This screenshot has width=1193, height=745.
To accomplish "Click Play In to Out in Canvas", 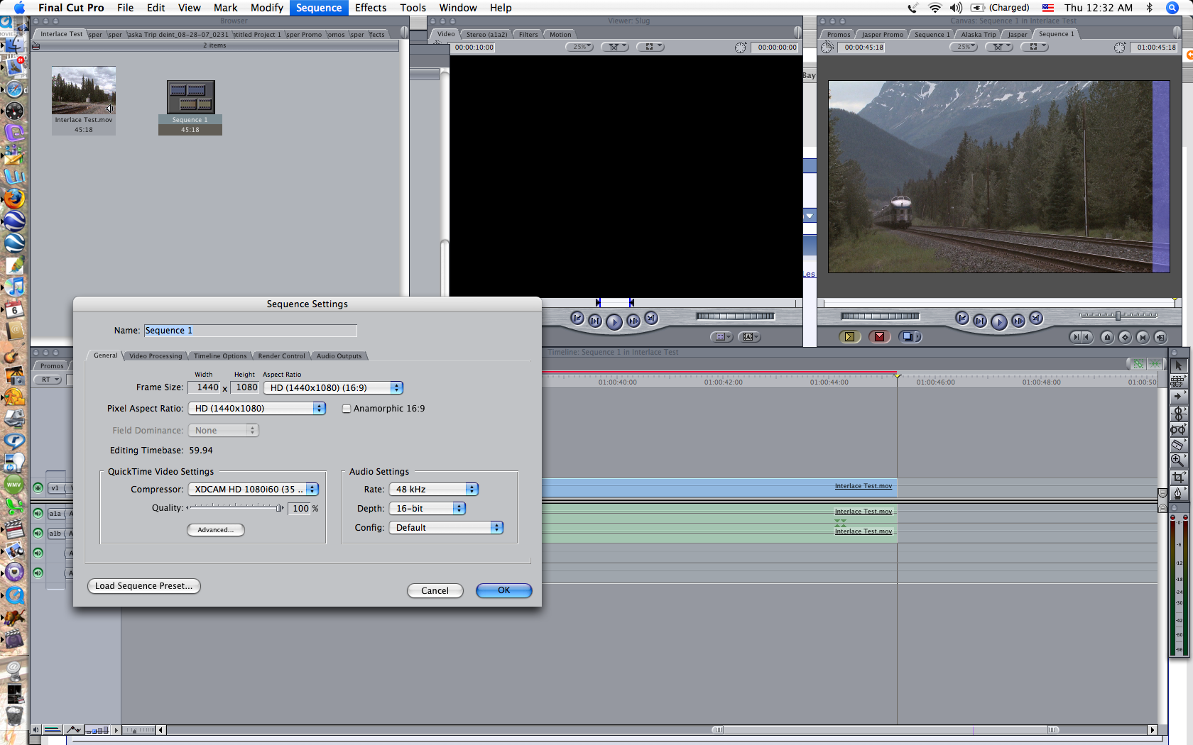I will [980, 321].
